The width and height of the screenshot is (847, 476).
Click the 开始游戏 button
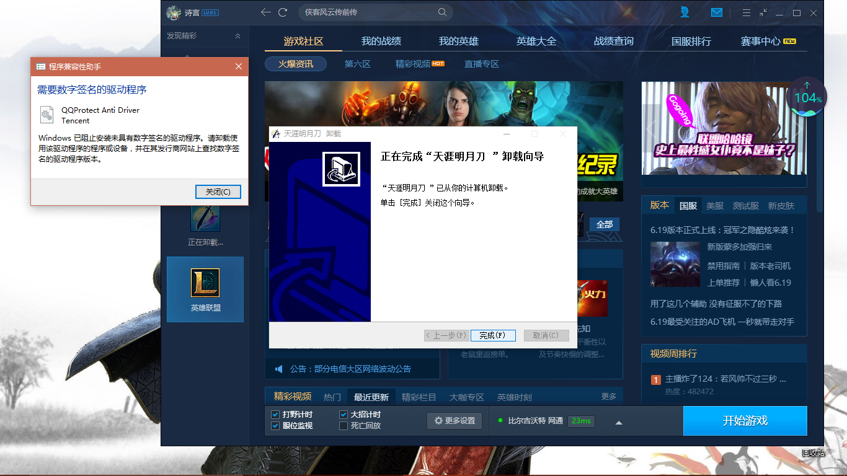coord(745,421)
